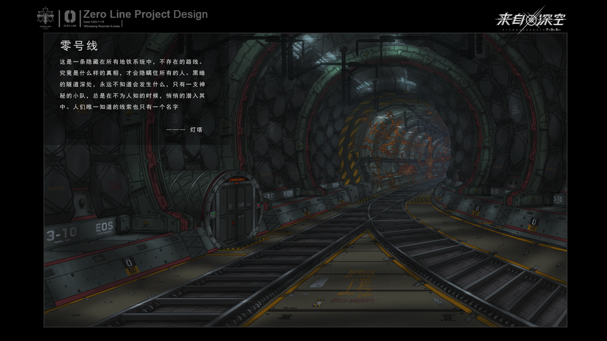The width and height of the screenshot is (607, 341).
Task: Click the "零号线" heading
Action: pos(79,46)
